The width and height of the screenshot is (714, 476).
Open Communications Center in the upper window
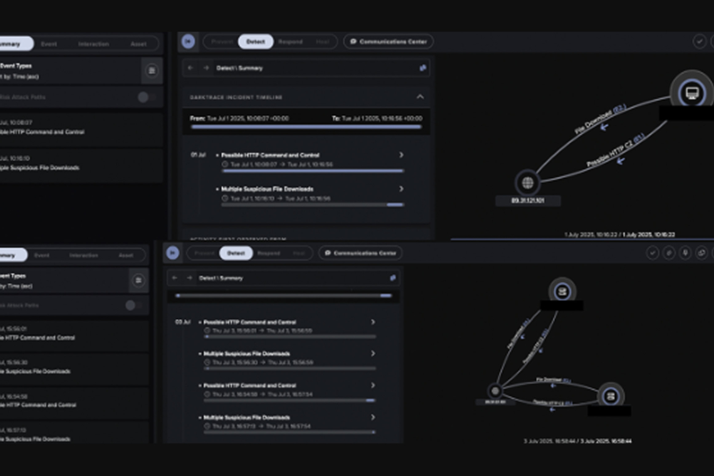(x=388, y=41)
